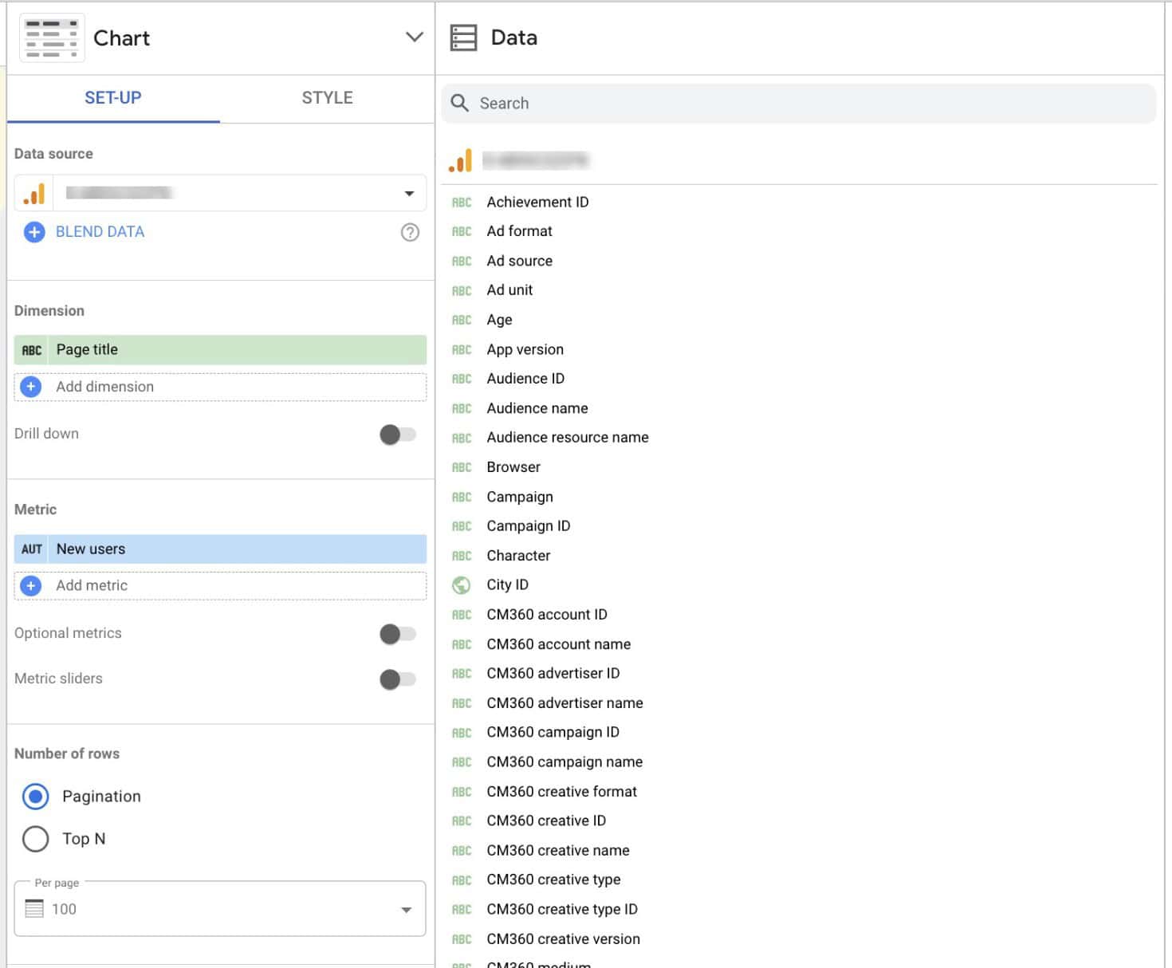Click the ABC type icon on Page title

(x=32, y=350)
